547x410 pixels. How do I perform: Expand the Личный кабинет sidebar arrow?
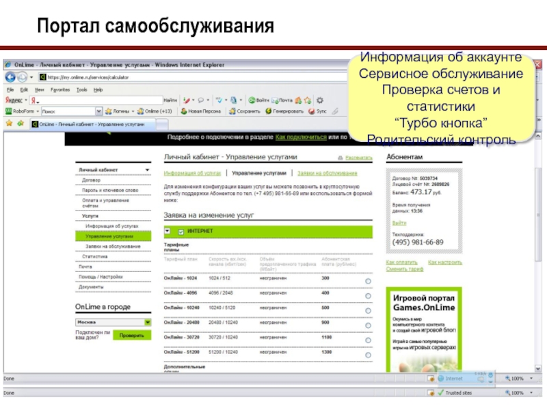coord(147,169)
